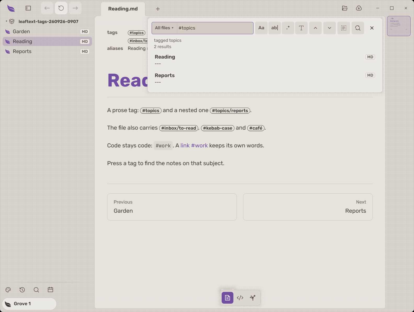
Task: Click the #topics/reports tag in prose
Action: coord(230,111)
